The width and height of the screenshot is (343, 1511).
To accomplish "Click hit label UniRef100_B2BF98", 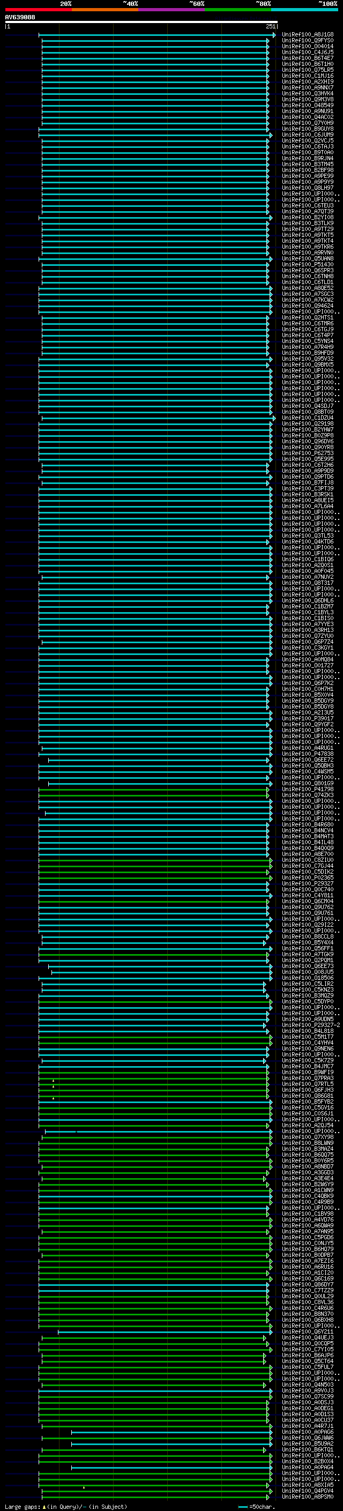I will pyautogui.click(x=308, y=170).
